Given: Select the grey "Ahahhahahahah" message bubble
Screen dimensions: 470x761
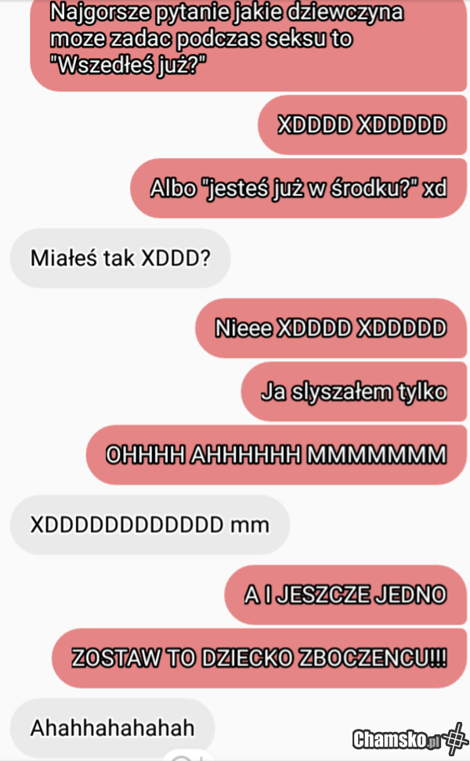Looking at the screenshot, I should click(113, 728).
